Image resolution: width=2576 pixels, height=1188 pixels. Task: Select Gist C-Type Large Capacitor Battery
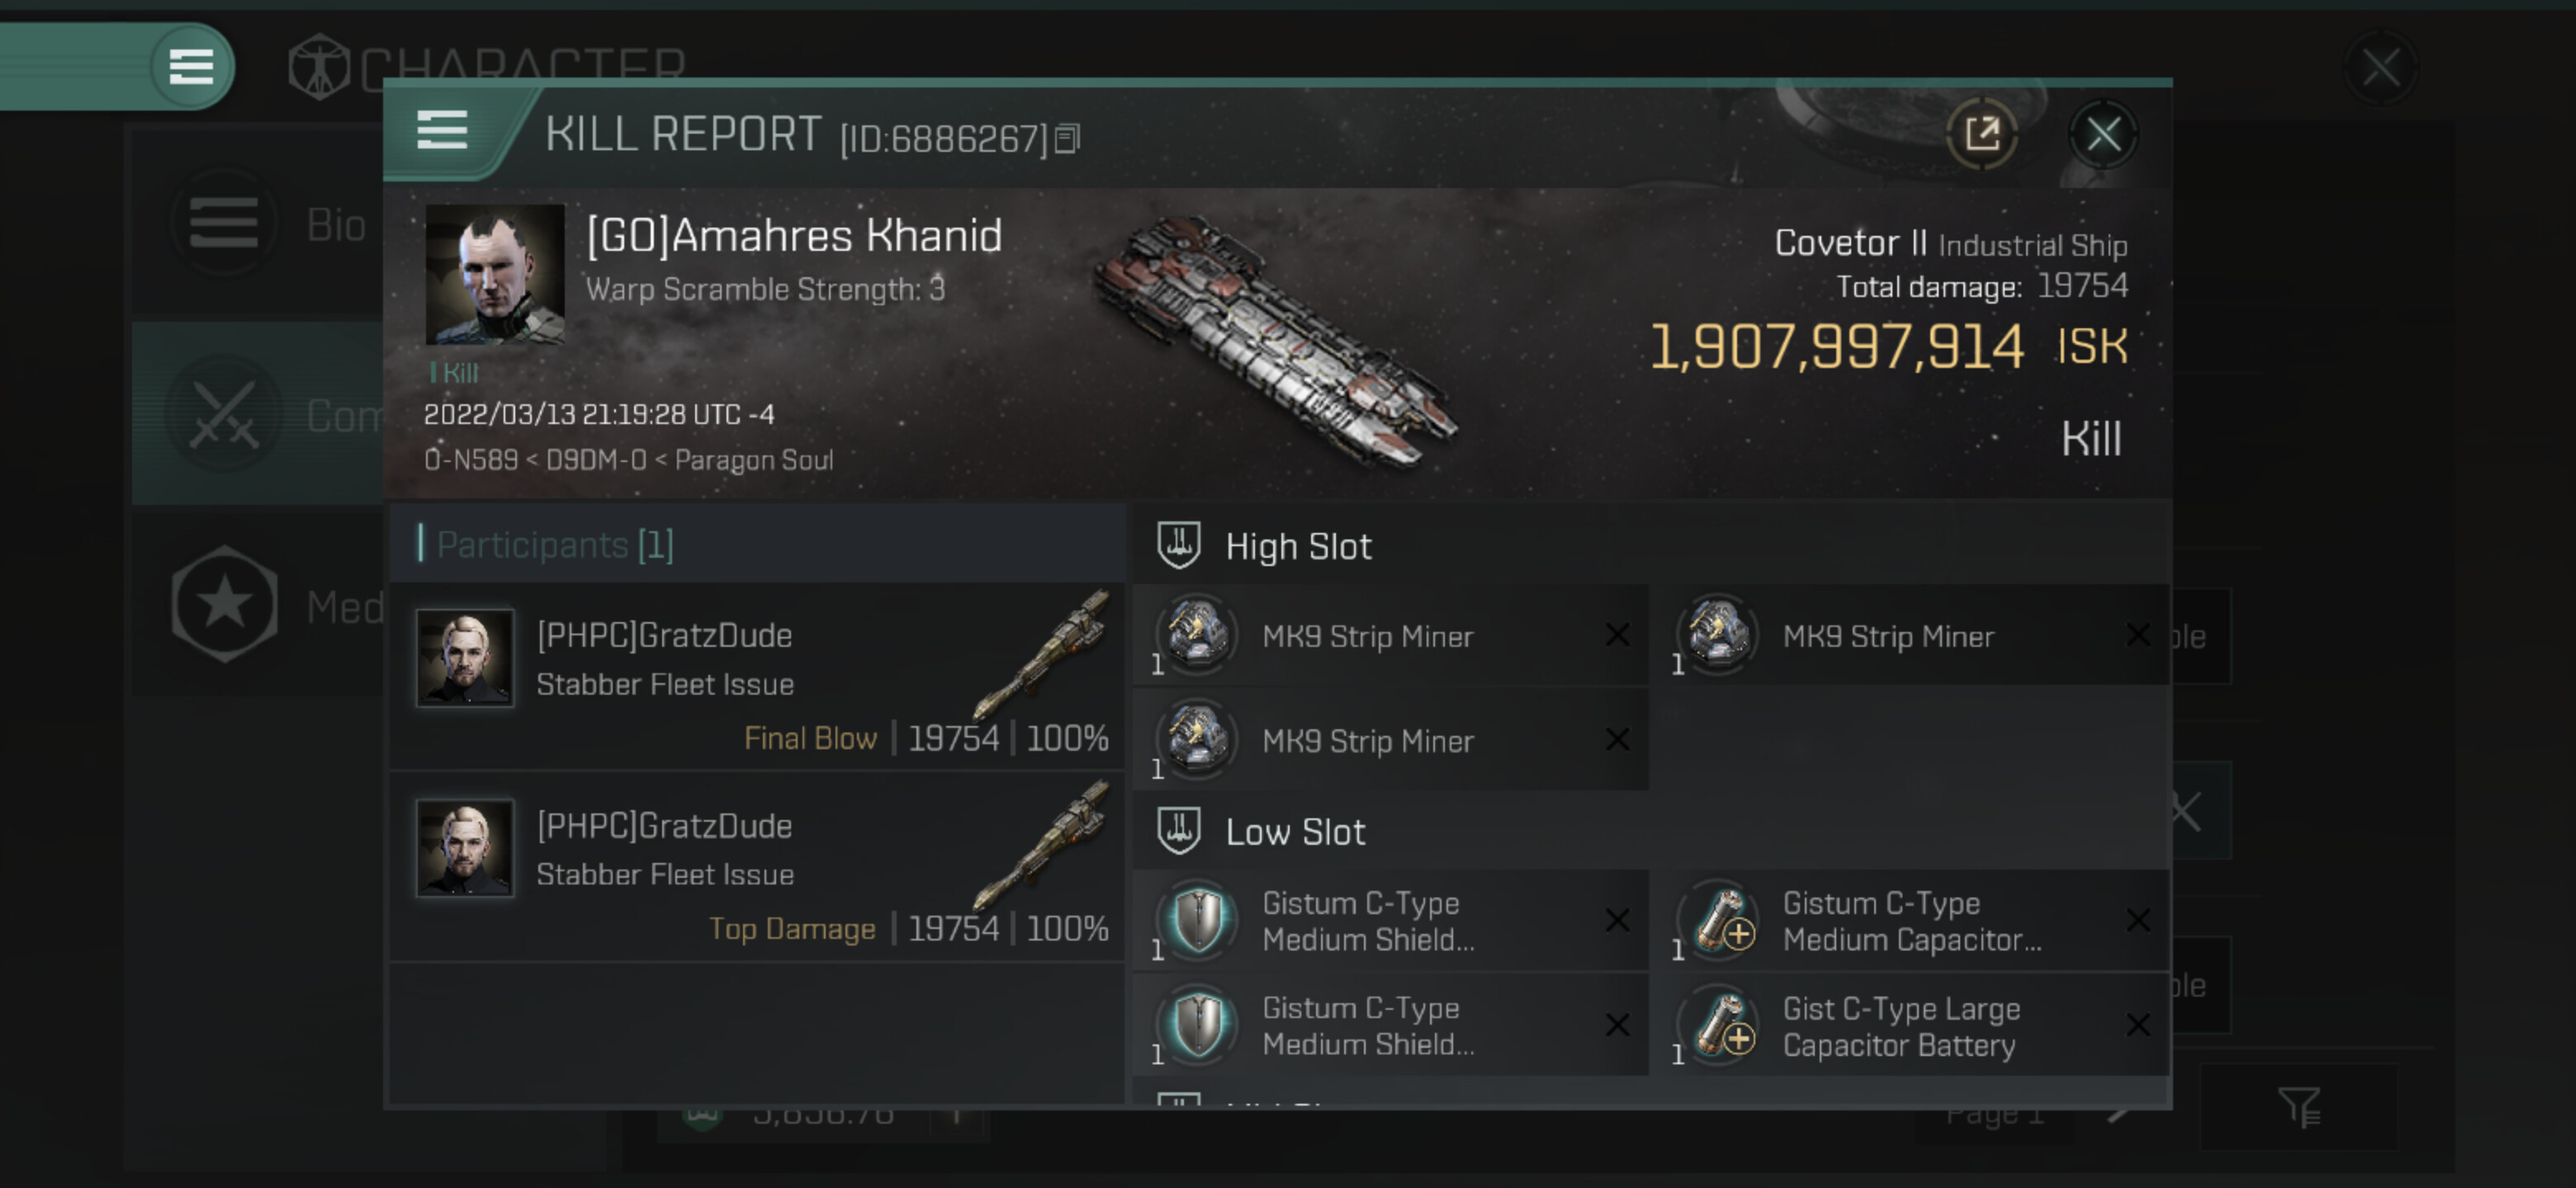point(1900,1026)
